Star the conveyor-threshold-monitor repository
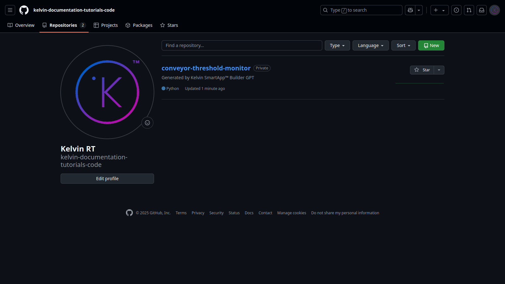 (x=422, y=70)
